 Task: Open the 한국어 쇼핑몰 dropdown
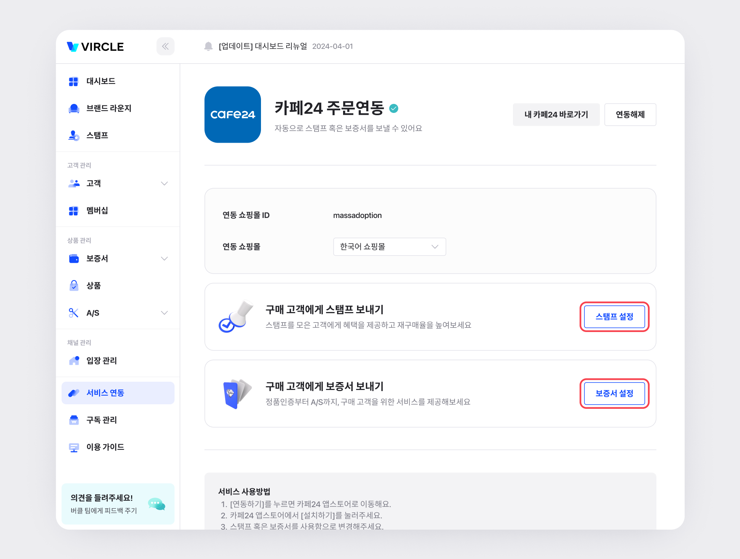tap(389, 247)
